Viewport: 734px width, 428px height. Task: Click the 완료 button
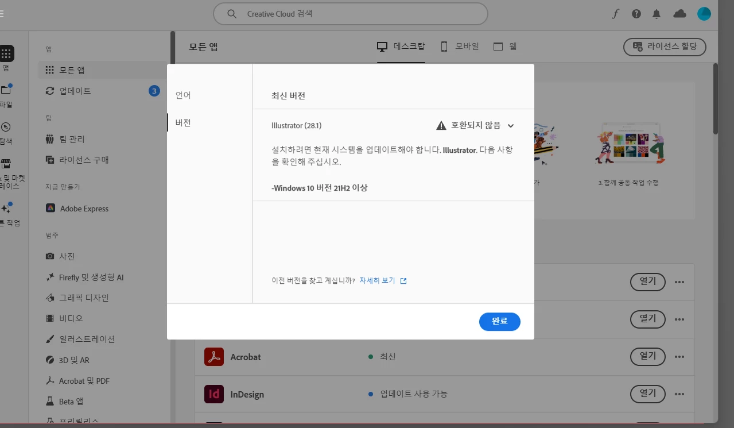[x=499, y=322]
